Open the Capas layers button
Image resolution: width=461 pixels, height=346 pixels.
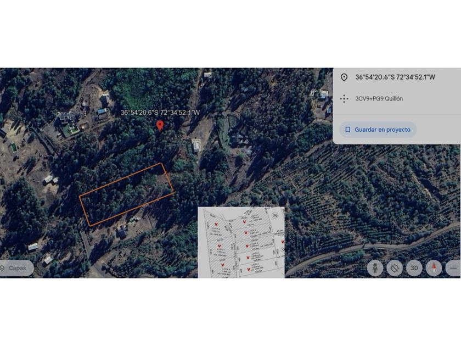click(x=16, y=268)
